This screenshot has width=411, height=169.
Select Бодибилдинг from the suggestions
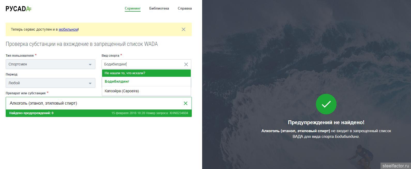click(146, 81)
